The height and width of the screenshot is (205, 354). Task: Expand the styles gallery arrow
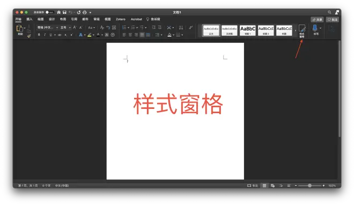tap(296, 30)
